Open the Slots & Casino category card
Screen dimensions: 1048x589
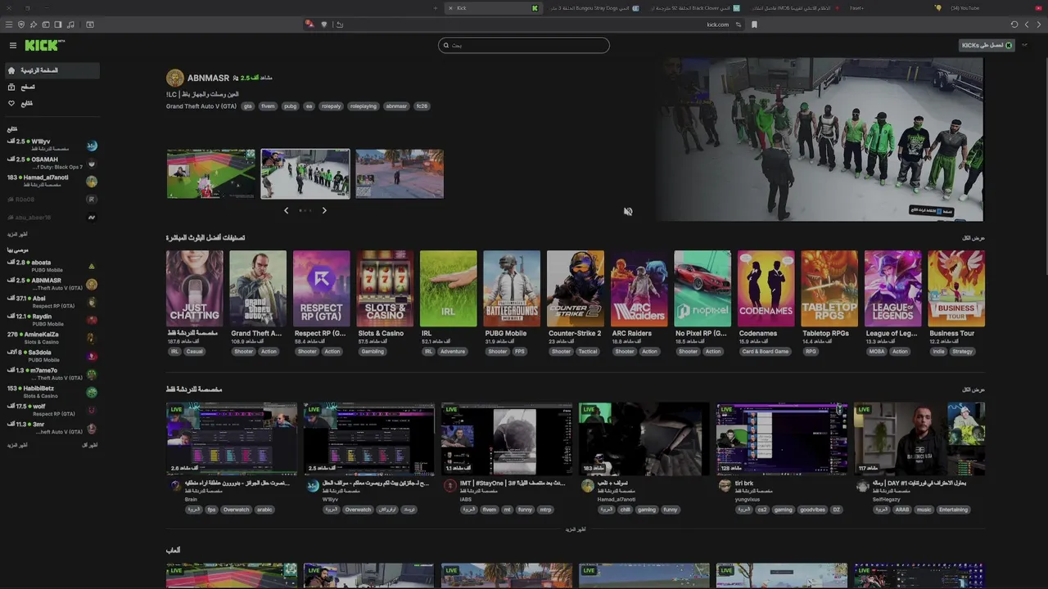[x=385, y=289]
